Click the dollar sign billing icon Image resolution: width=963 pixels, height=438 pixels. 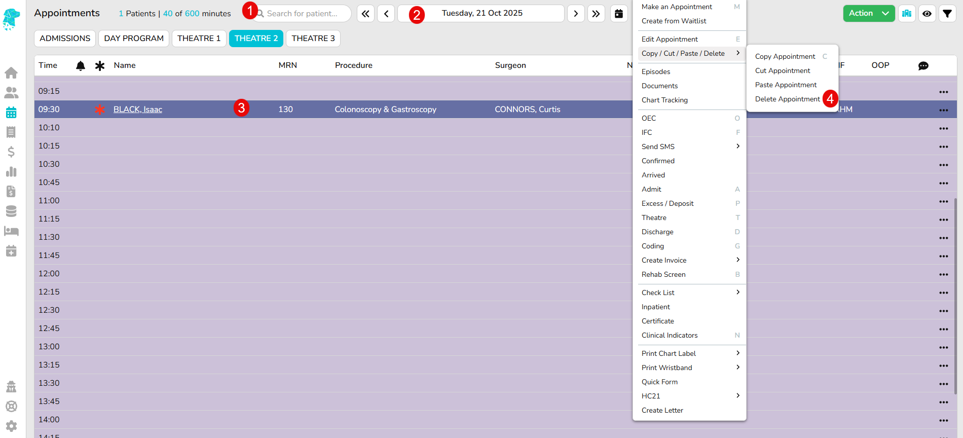coord(11,152)
